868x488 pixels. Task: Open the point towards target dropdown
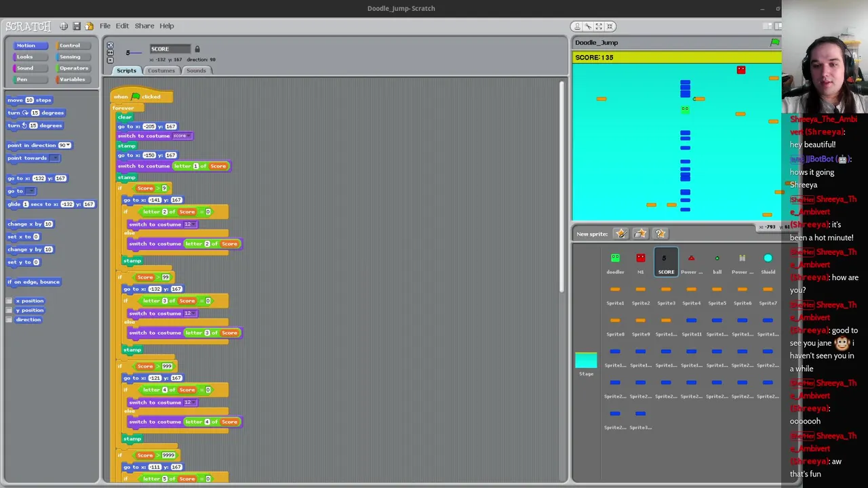[54, 158]
